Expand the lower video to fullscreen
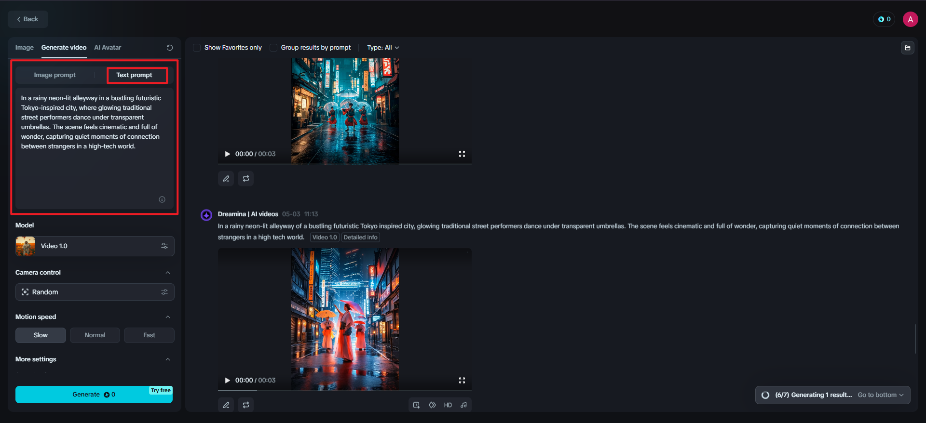Viewport: 926px width, 423px height. (x=462, y=381)
